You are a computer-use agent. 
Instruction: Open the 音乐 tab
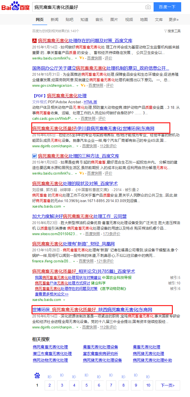[99, 20]
